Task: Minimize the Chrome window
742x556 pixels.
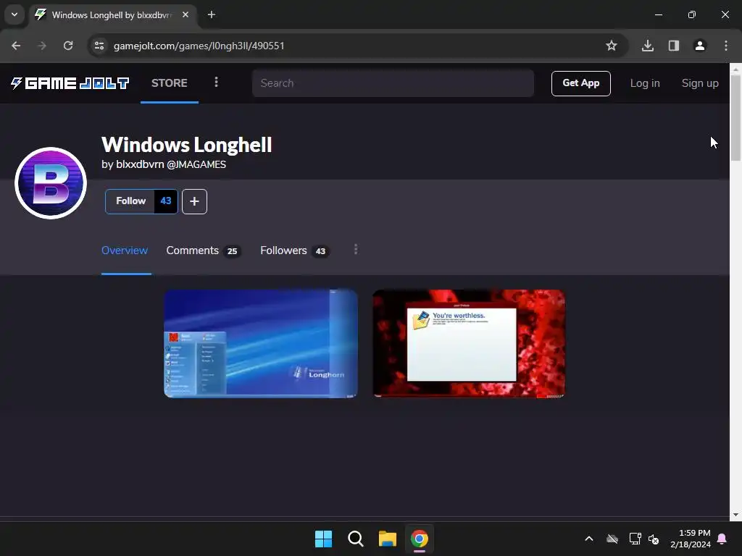Action: pos(658,14)
